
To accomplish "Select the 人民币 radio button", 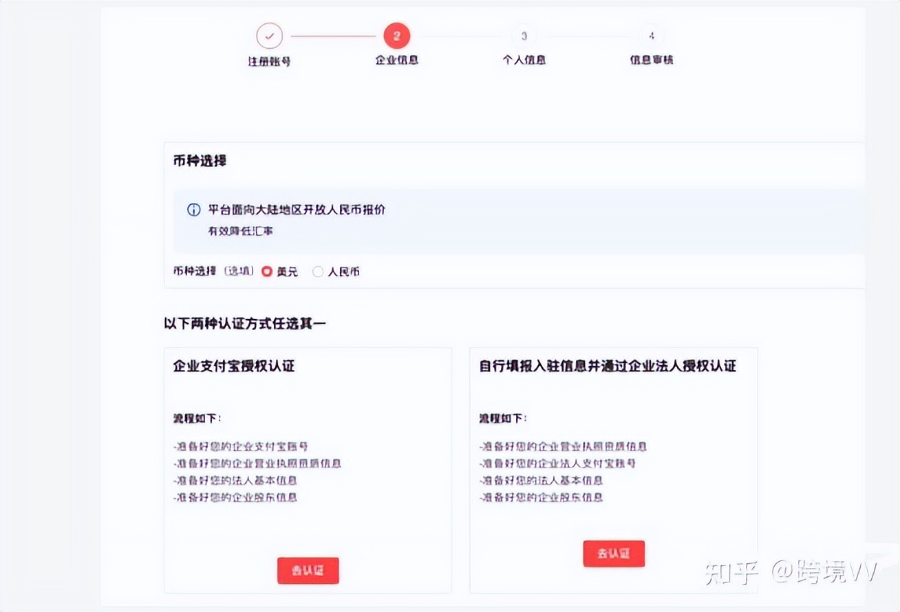I will point(318,272).
